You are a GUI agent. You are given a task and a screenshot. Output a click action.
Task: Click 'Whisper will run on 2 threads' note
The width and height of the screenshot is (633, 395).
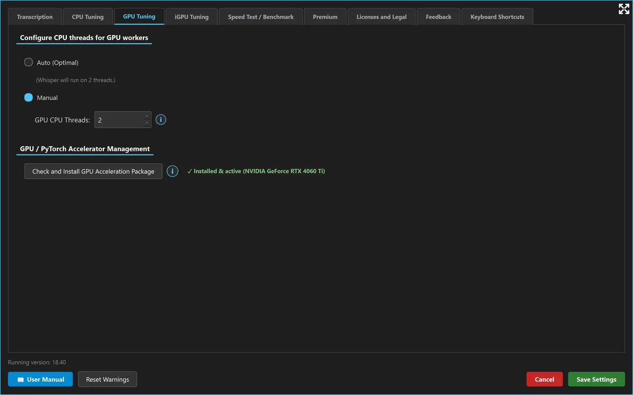tap(76, 80)
